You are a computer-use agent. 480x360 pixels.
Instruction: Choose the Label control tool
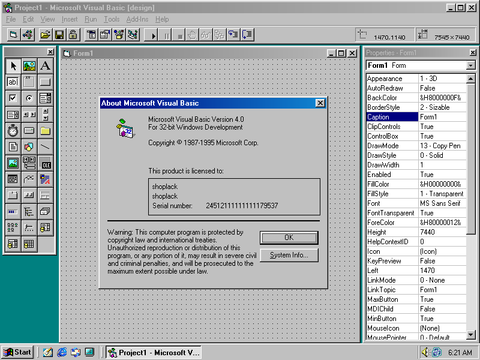tap(46, 66)
